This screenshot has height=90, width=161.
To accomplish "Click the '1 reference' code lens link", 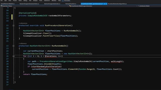I will coord(23,43).
